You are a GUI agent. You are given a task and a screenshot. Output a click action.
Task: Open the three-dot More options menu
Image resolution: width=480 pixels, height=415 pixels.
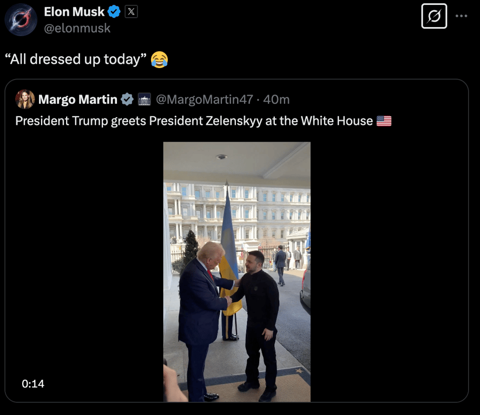tap(461, 16)
